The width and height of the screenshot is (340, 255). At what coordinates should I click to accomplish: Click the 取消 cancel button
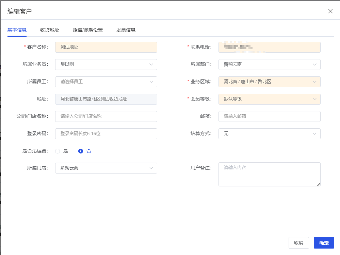tap(298, 243)
